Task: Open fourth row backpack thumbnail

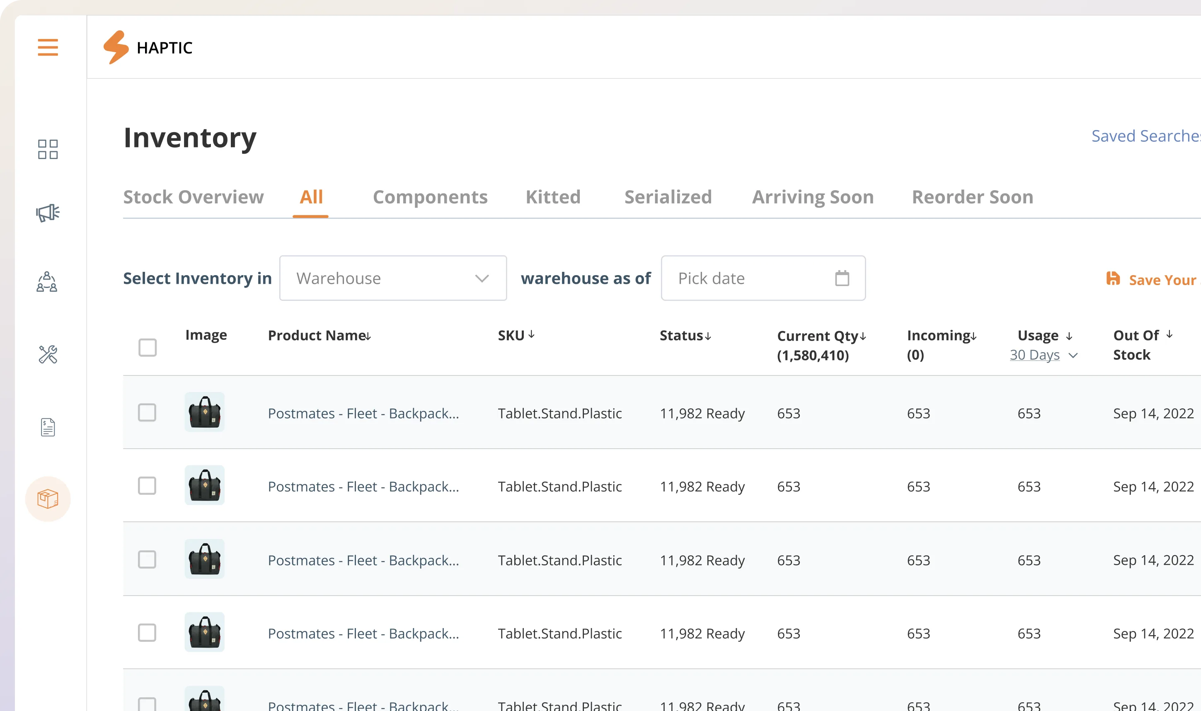Action: [x=205, y=632]
